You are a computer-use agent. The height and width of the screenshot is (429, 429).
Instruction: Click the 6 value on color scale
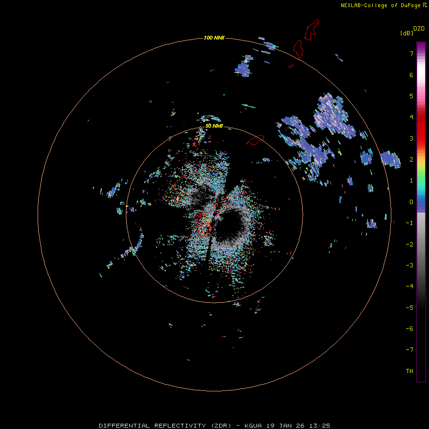tap(411, 75)
